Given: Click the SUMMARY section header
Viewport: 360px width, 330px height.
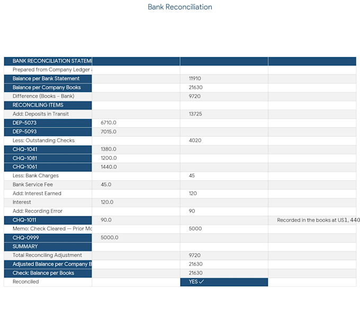Looking at the screenshot, I should pos(48,246).
